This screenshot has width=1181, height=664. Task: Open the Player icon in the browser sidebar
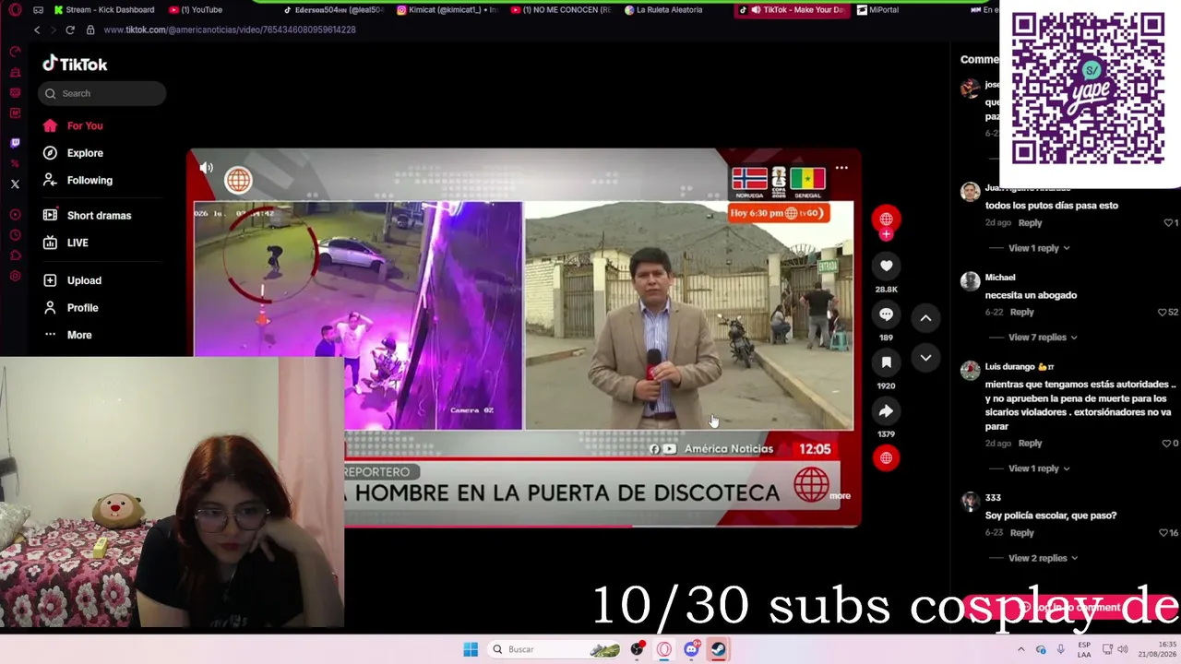tap(15, 215)
